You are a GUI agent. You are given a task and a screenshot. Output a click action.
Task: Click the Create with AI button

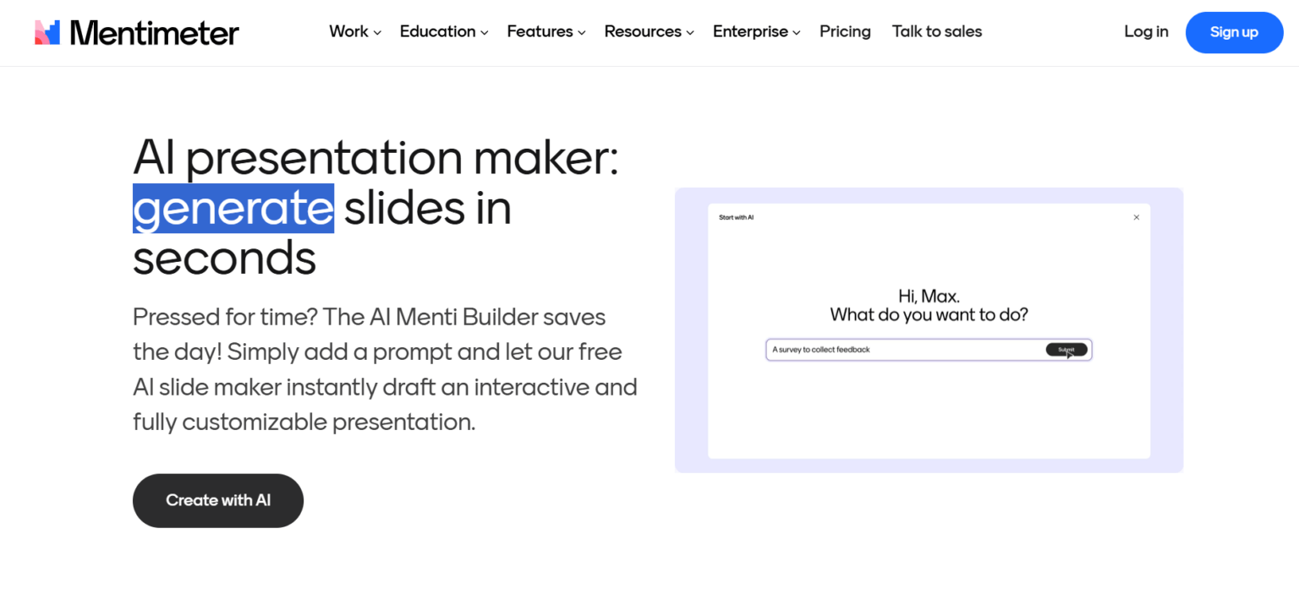click(x=217, y=500)
